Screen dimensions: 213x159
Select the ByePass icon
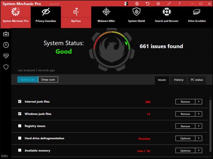(x=76, y=12)
